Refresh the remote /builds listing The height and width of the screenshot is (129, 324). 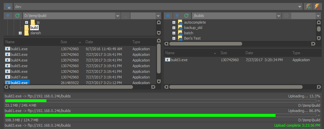tap(186, 16)
